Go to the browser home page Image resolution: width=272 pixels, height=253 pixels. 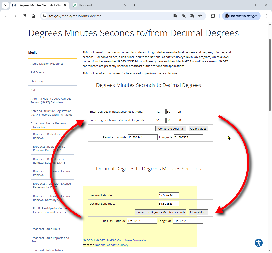(33, 16)
